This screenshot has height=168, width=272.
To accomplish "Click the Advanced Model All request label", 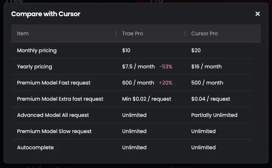I will (x=53, y=115).
